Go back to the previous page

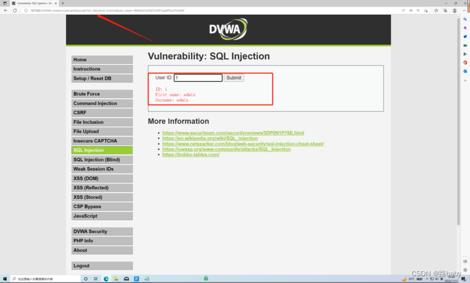pos(6,11)
